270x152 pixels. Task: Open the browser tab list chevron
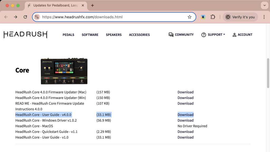pyautogui.click(x=264, y=5)
